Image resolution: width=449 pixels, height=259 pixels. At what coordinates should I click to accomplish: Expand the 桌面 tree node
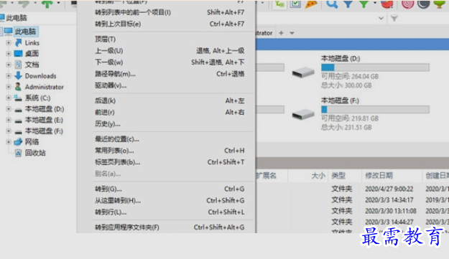(x=9, y=54)
